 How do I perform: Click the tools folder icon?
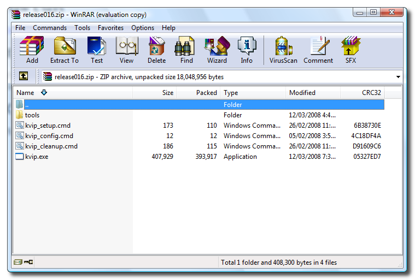[x=19, y=115]
